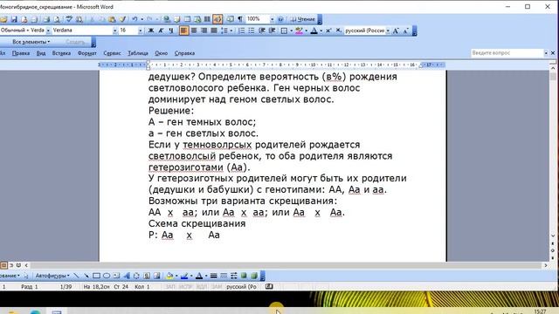Open the Line Style button on the drawing toolbar
Viewport: 559px width, 314px height.
213,276
